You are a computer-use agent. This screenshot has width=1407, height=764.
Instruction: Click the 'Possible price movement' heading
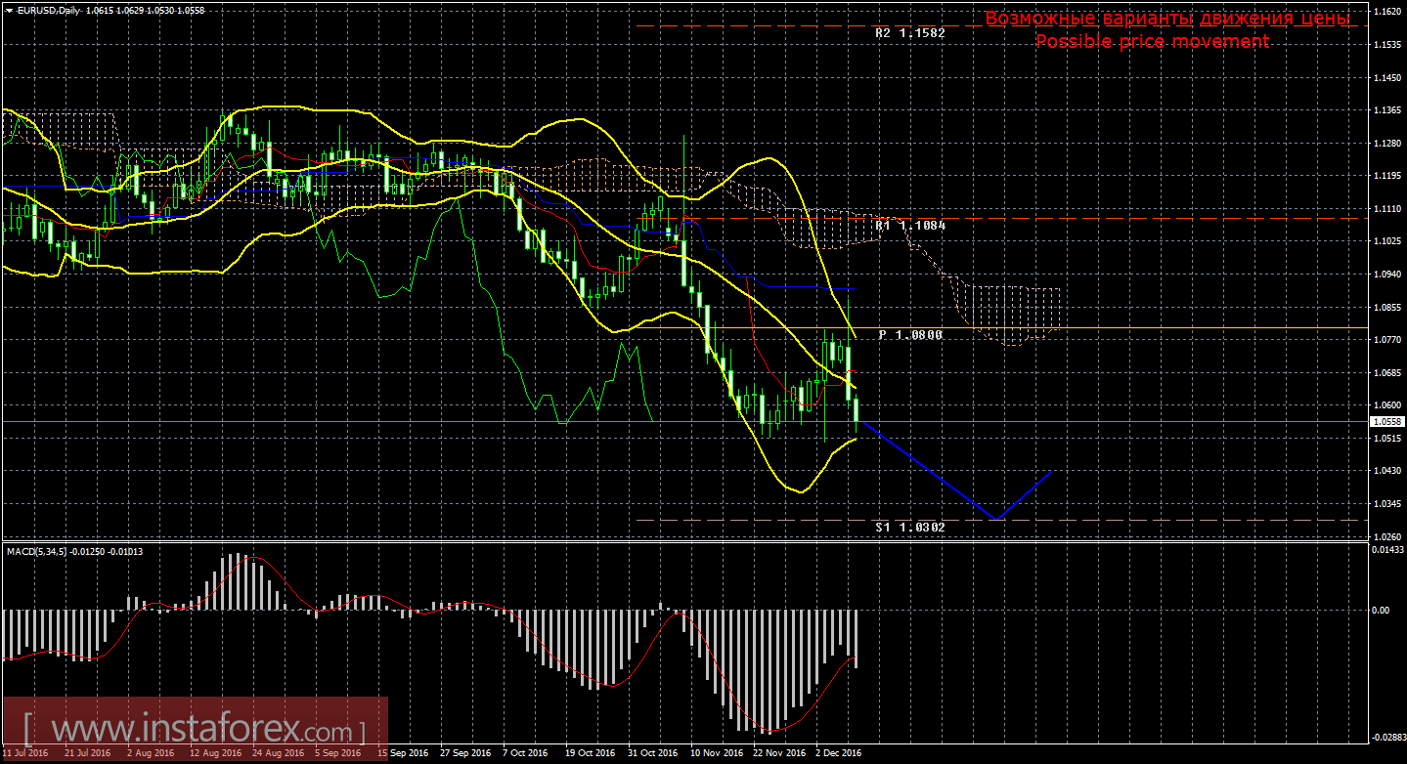click(x=1152, y=41)
